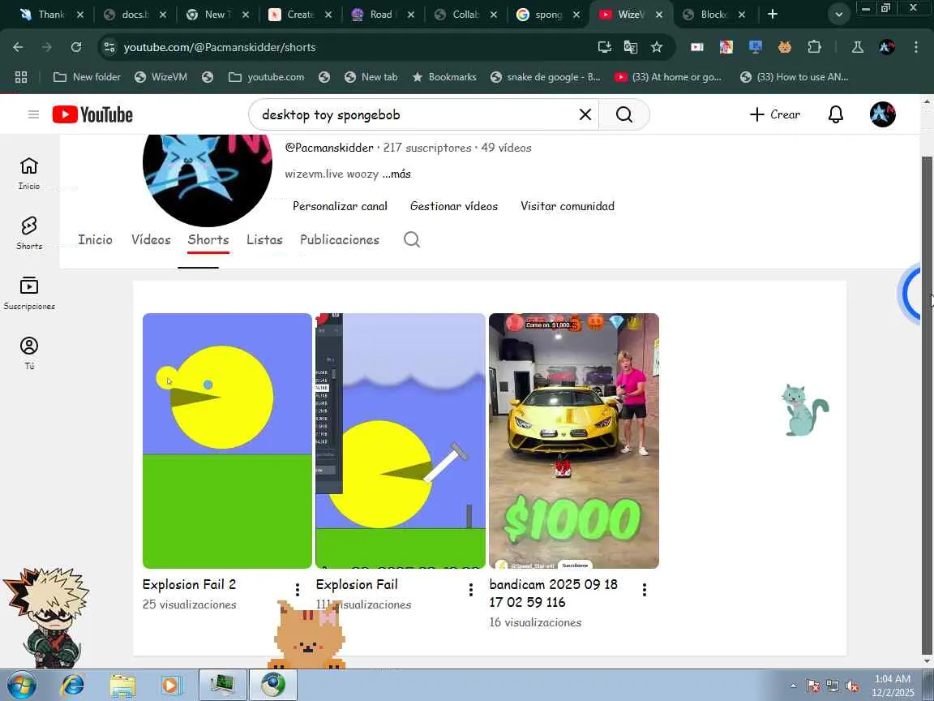The image size is (934, 701).
Task: Open the Crear create menu
Action: tap(774, 114)
